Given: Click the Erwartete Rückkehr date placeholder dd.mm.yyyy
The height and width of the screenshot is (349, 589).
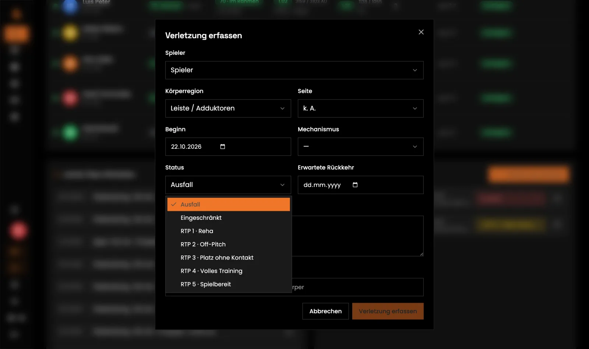Looking at the screenshot, I should (322, 185).
